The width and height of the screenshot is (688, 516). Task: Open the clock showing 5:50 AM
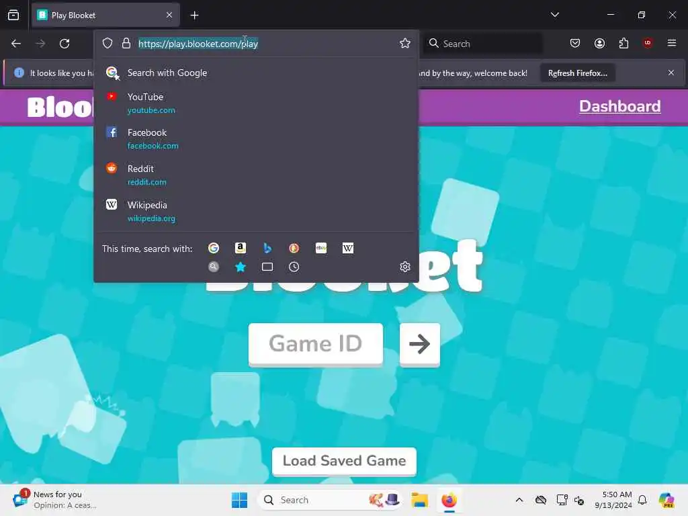click(x=613, y=500)
